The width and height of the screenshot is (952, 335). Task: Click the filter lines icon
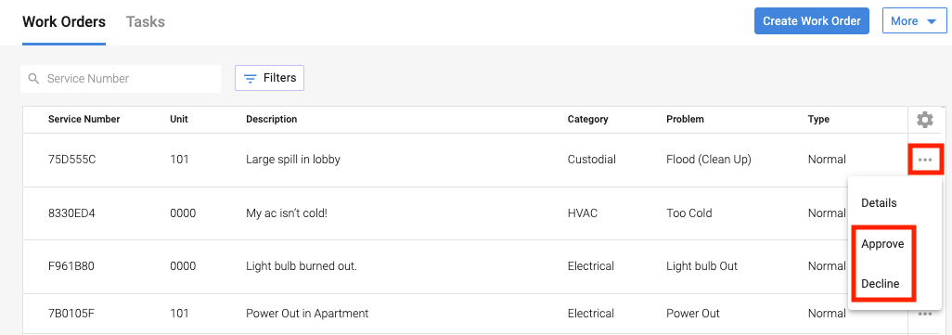(250, 78)
